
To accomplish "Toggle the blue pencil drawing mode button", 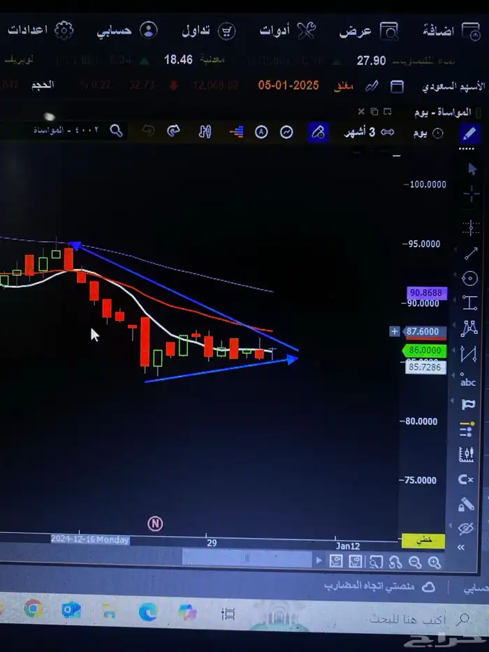I will click(x=469, y=132).
